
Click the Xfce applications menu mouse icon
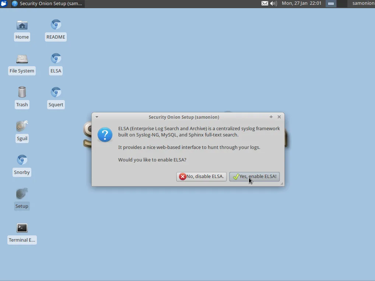(x=4, y=4)
